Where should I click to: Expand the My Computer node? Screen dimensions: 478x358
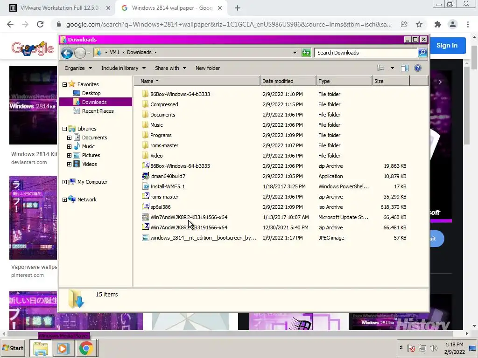64,182
